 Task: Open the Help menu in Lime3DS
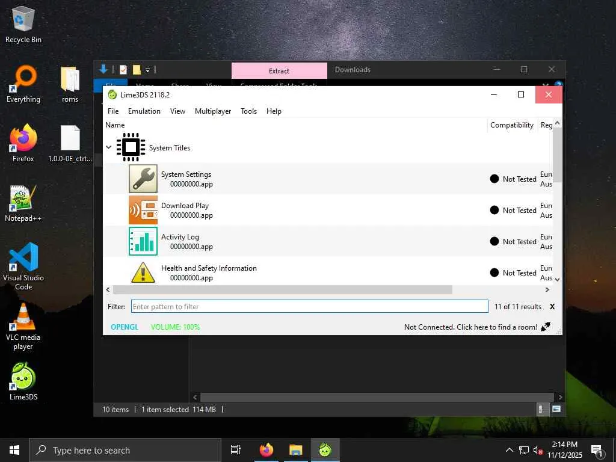(x=274, y=111)
